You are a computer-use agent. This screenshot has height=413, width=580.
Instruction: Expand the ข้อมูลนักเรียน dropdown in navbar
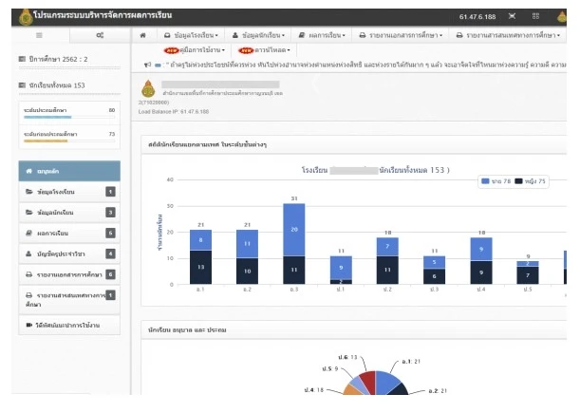point(258,35)
